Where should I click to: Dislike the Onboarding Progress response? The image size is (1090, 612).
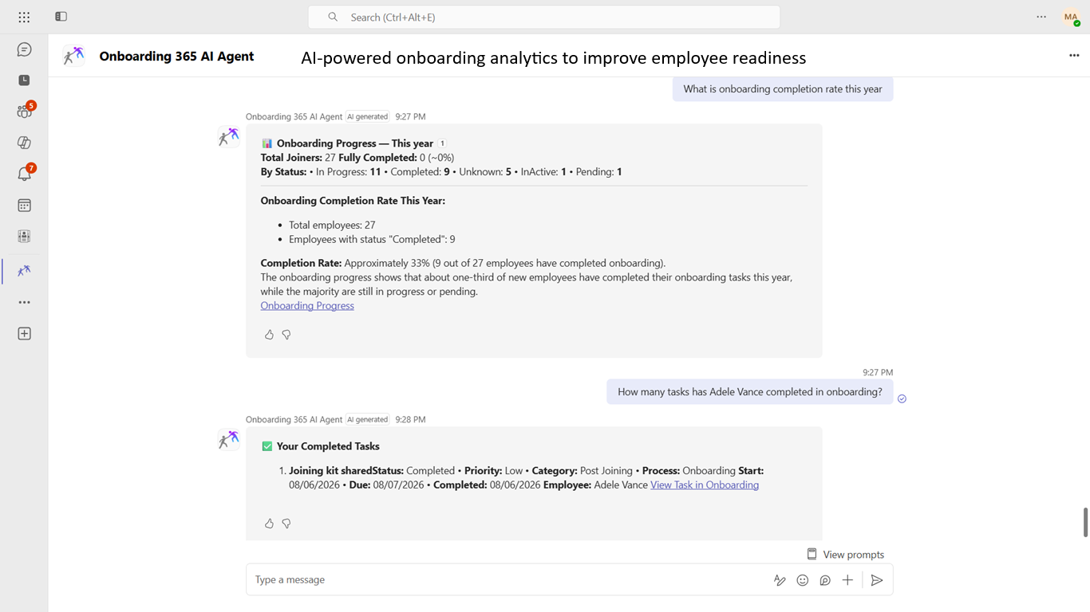coord(286,335)
